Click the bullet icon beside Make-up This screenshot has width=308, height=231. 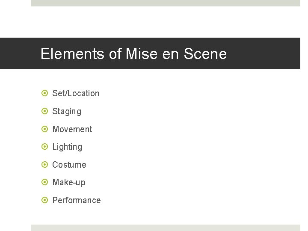pos(44,182)
